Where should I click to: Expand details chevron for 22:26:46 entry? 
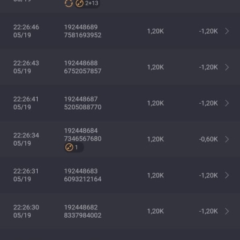point(227,31)
